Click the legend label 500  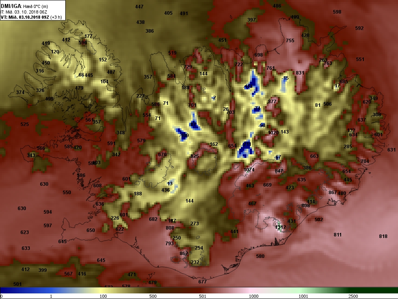[x=153, y=296]
